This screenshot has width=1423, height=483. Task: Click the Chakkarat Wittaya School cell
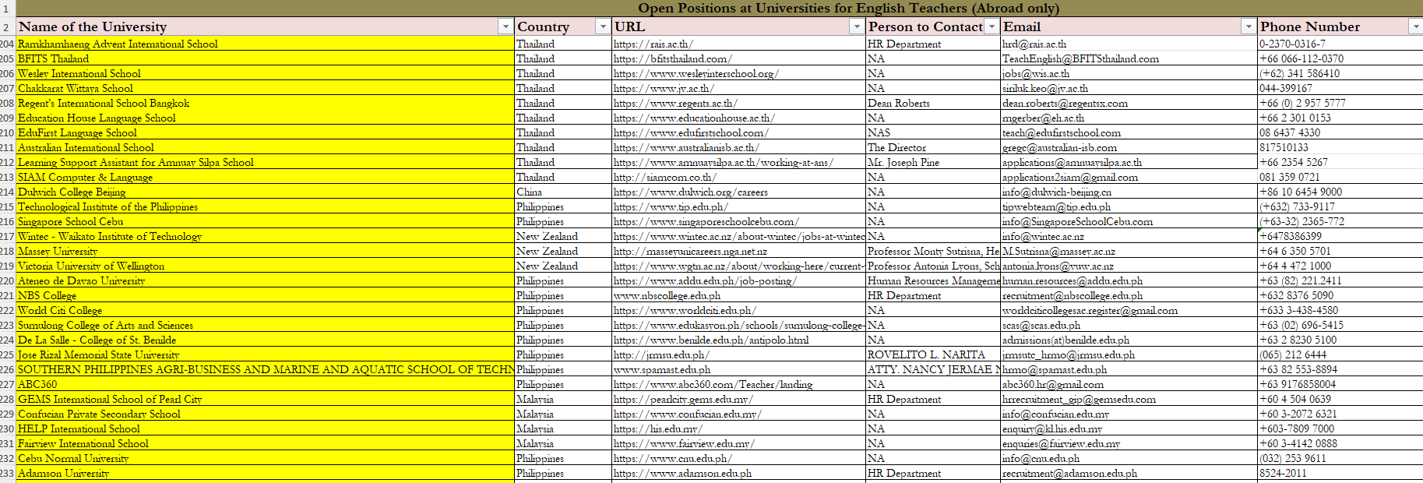click(265, 88)
